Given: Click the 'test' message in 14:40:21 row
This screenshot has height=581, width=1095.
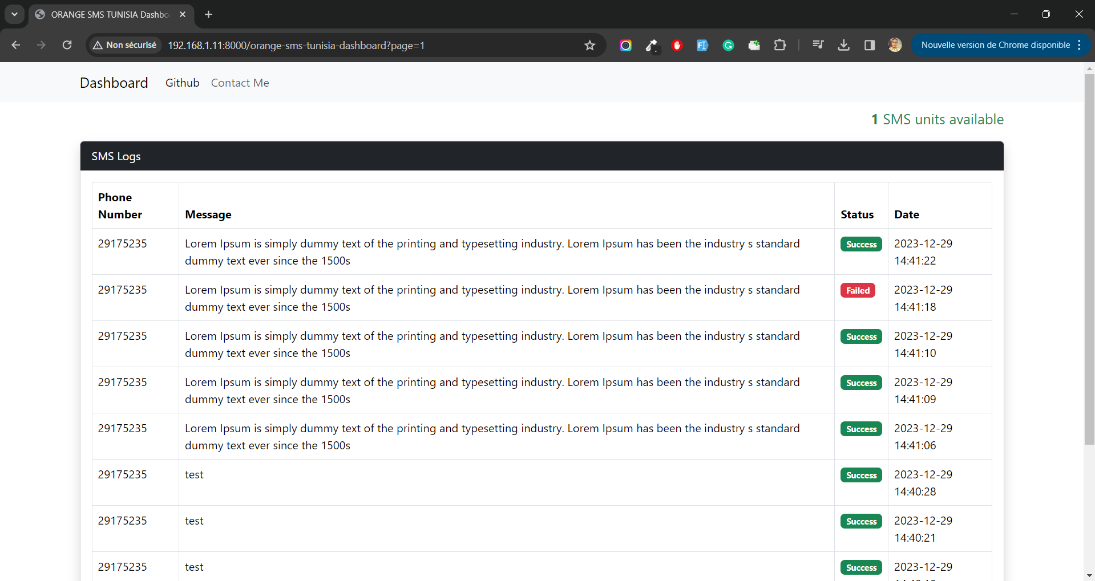Looking at the screenshot, I should [x=194, y=521].
